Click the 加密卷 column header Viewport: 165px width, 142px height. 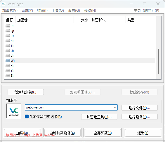pos(44,20)
